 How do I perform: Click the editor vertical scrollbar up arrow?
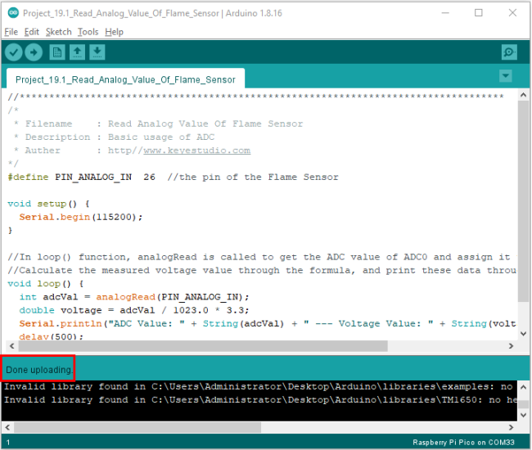523,95
